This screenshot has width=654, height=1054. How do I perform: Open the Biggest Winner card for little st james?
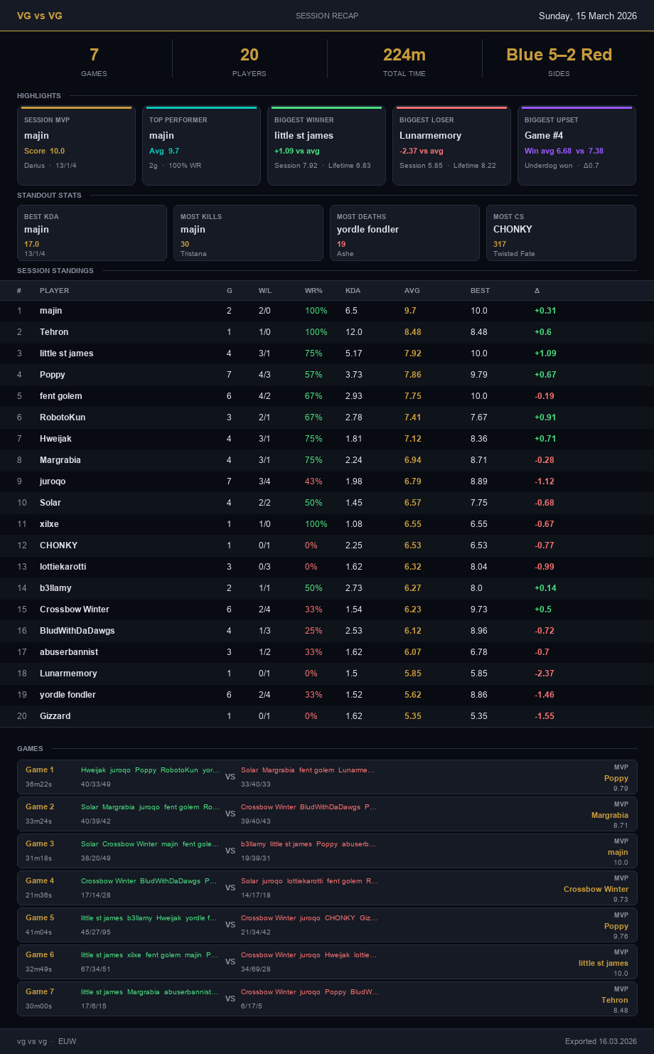click(326, 146)
